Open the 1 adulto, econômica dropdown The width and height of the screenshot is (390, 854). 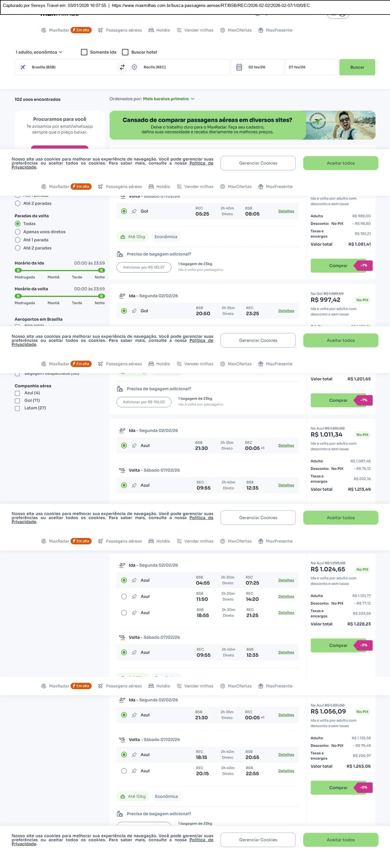click(x=39, y=52)
